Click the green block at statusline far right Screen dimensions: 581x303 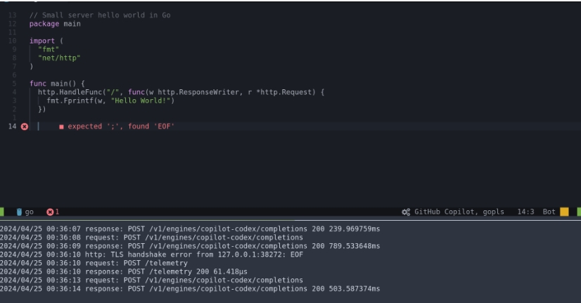[x=578, y=212]
